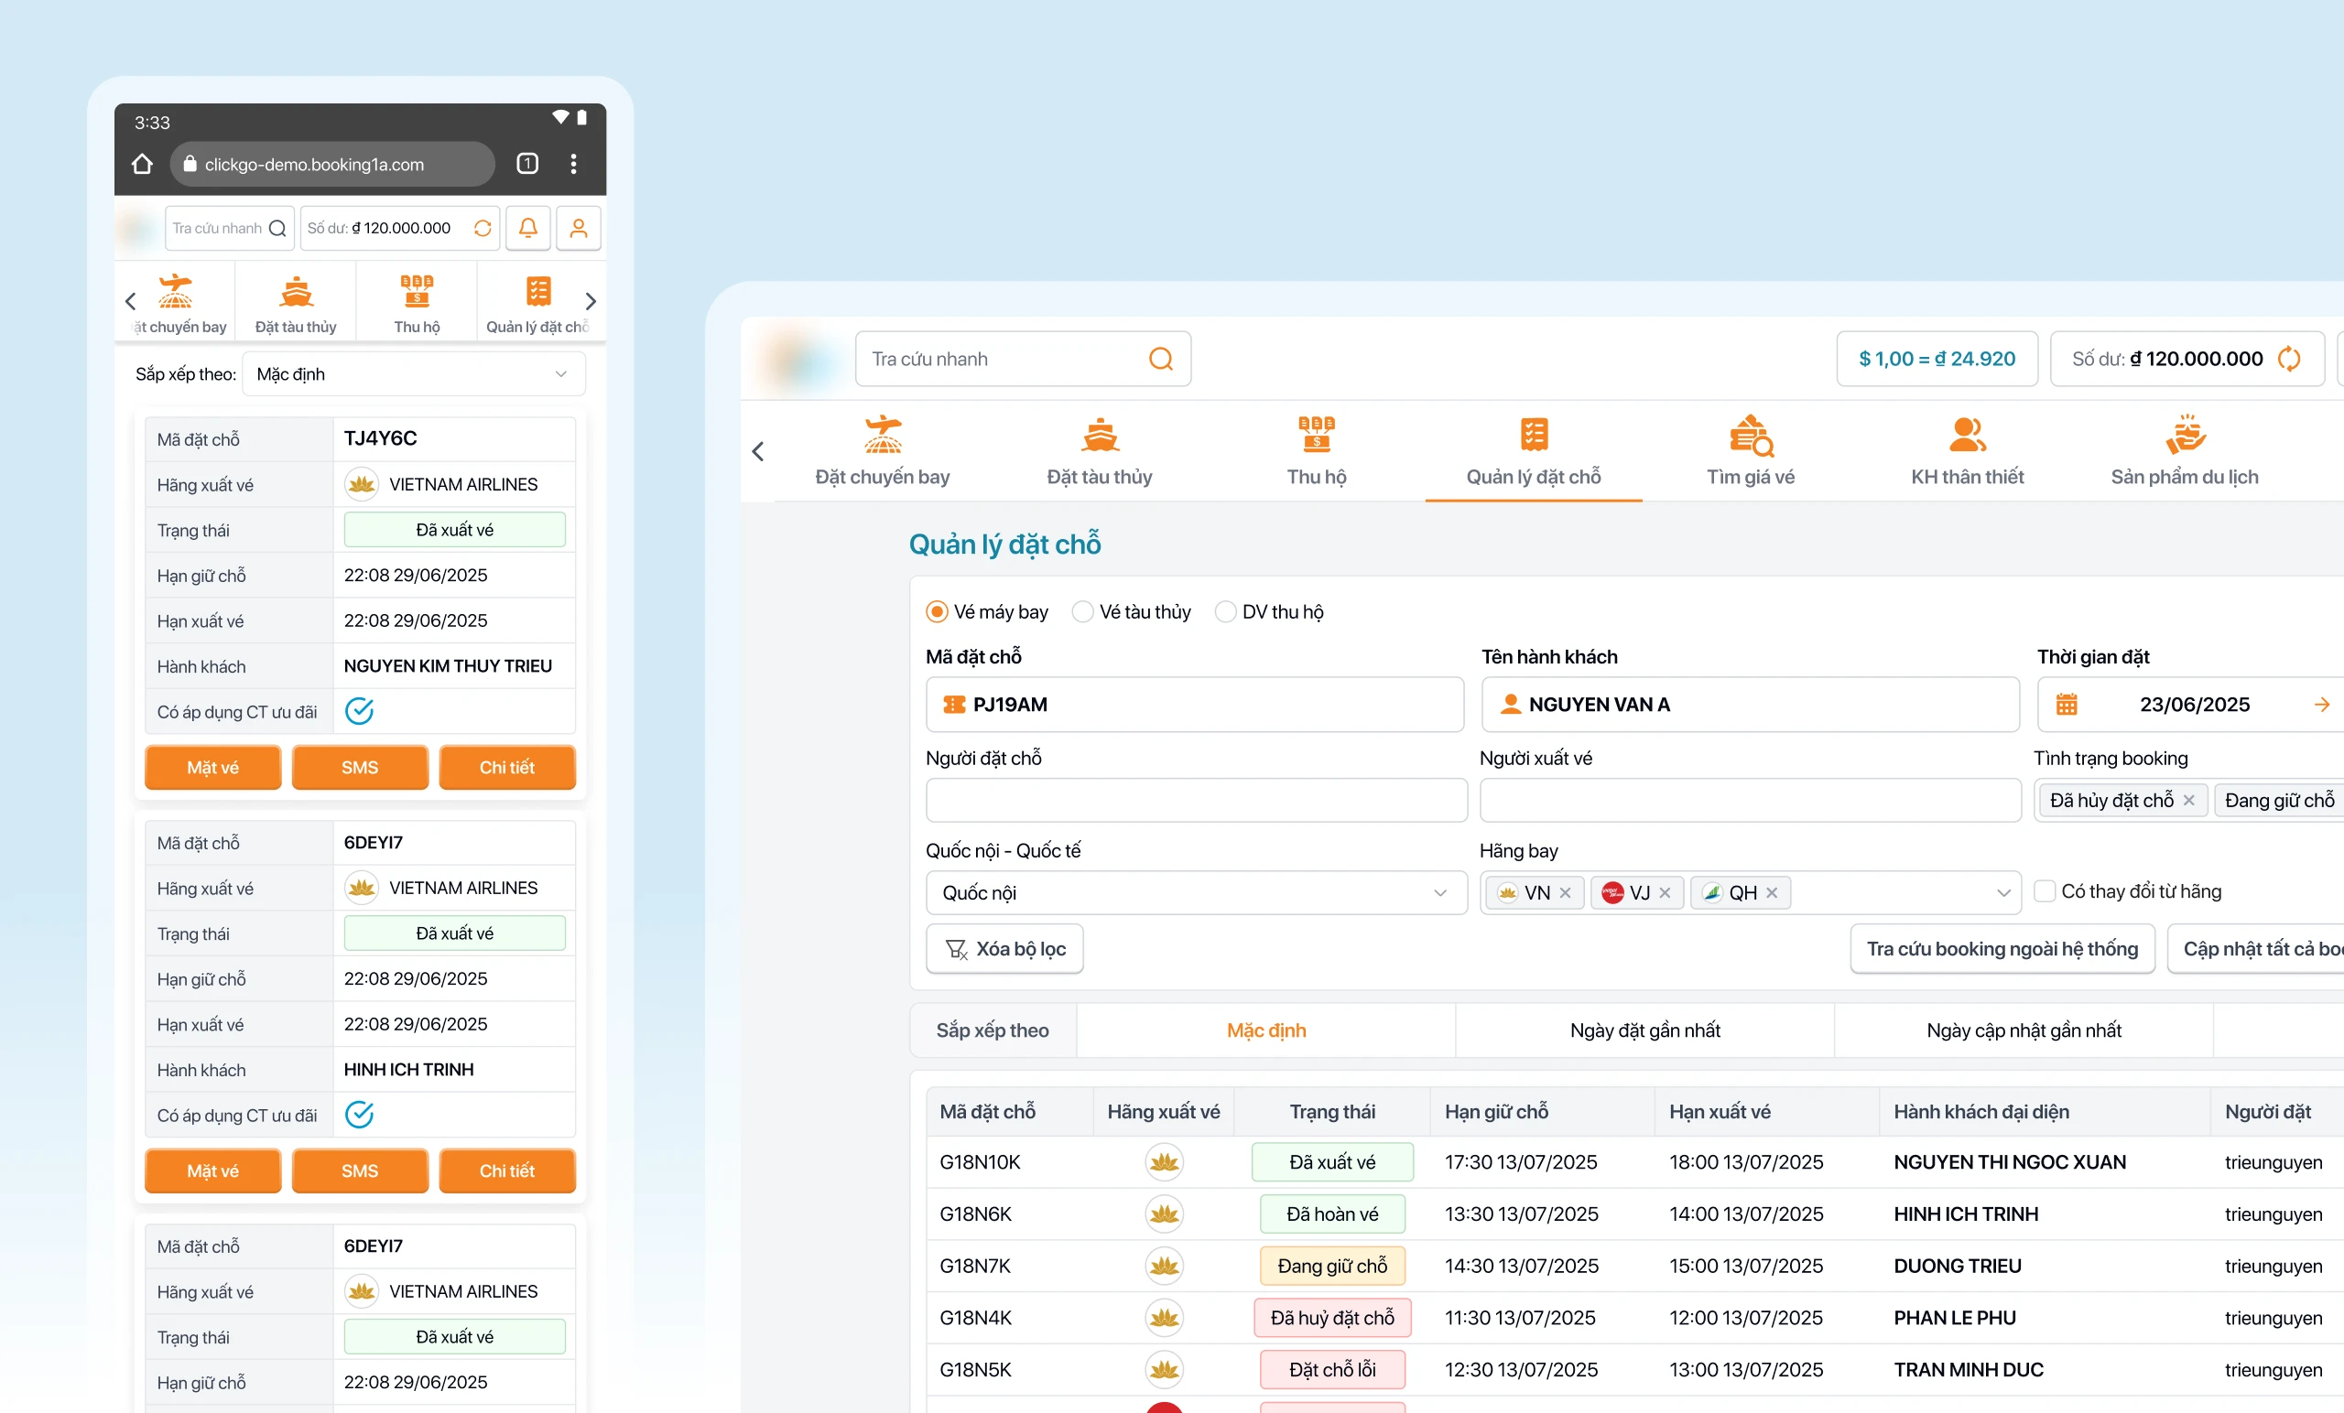The width and height of the screenshot is (2344, 1413).
Task: Click Xóa bộ lọc button
Action: (x=1004, y=948)
